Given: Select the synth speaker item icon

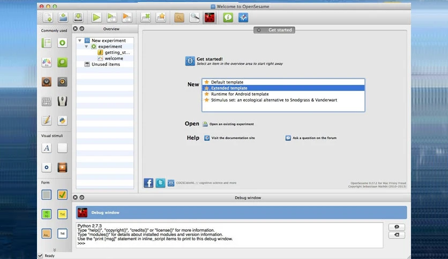Looking at the screenshot, I should click(62, 82).
